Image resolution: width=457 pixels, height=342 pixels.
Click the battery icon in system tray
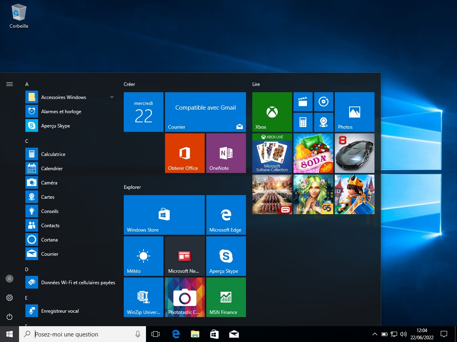point(384,334)
